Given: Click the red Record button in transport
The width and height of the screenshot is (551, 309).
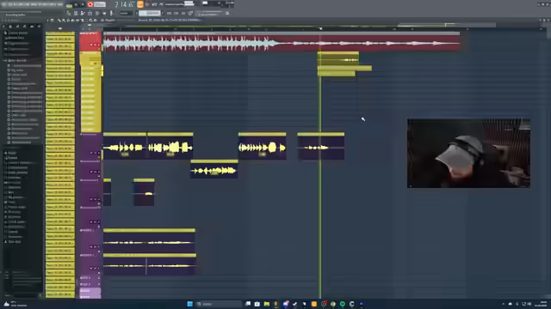Looking at the screenshot, I should point(90,4).
